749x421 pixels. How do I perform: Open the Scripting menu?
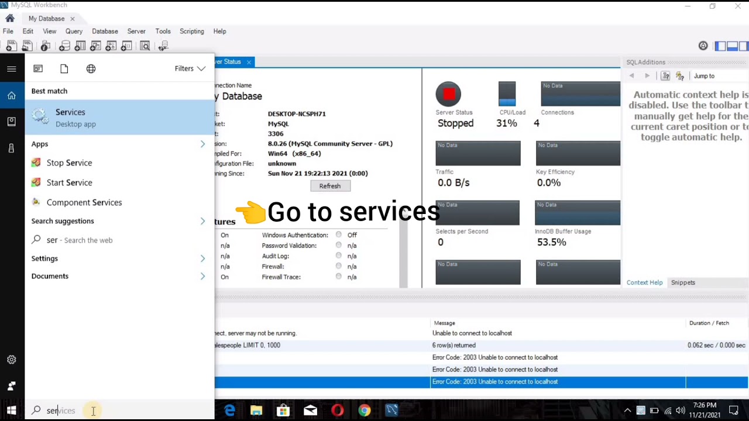(192, 31)
